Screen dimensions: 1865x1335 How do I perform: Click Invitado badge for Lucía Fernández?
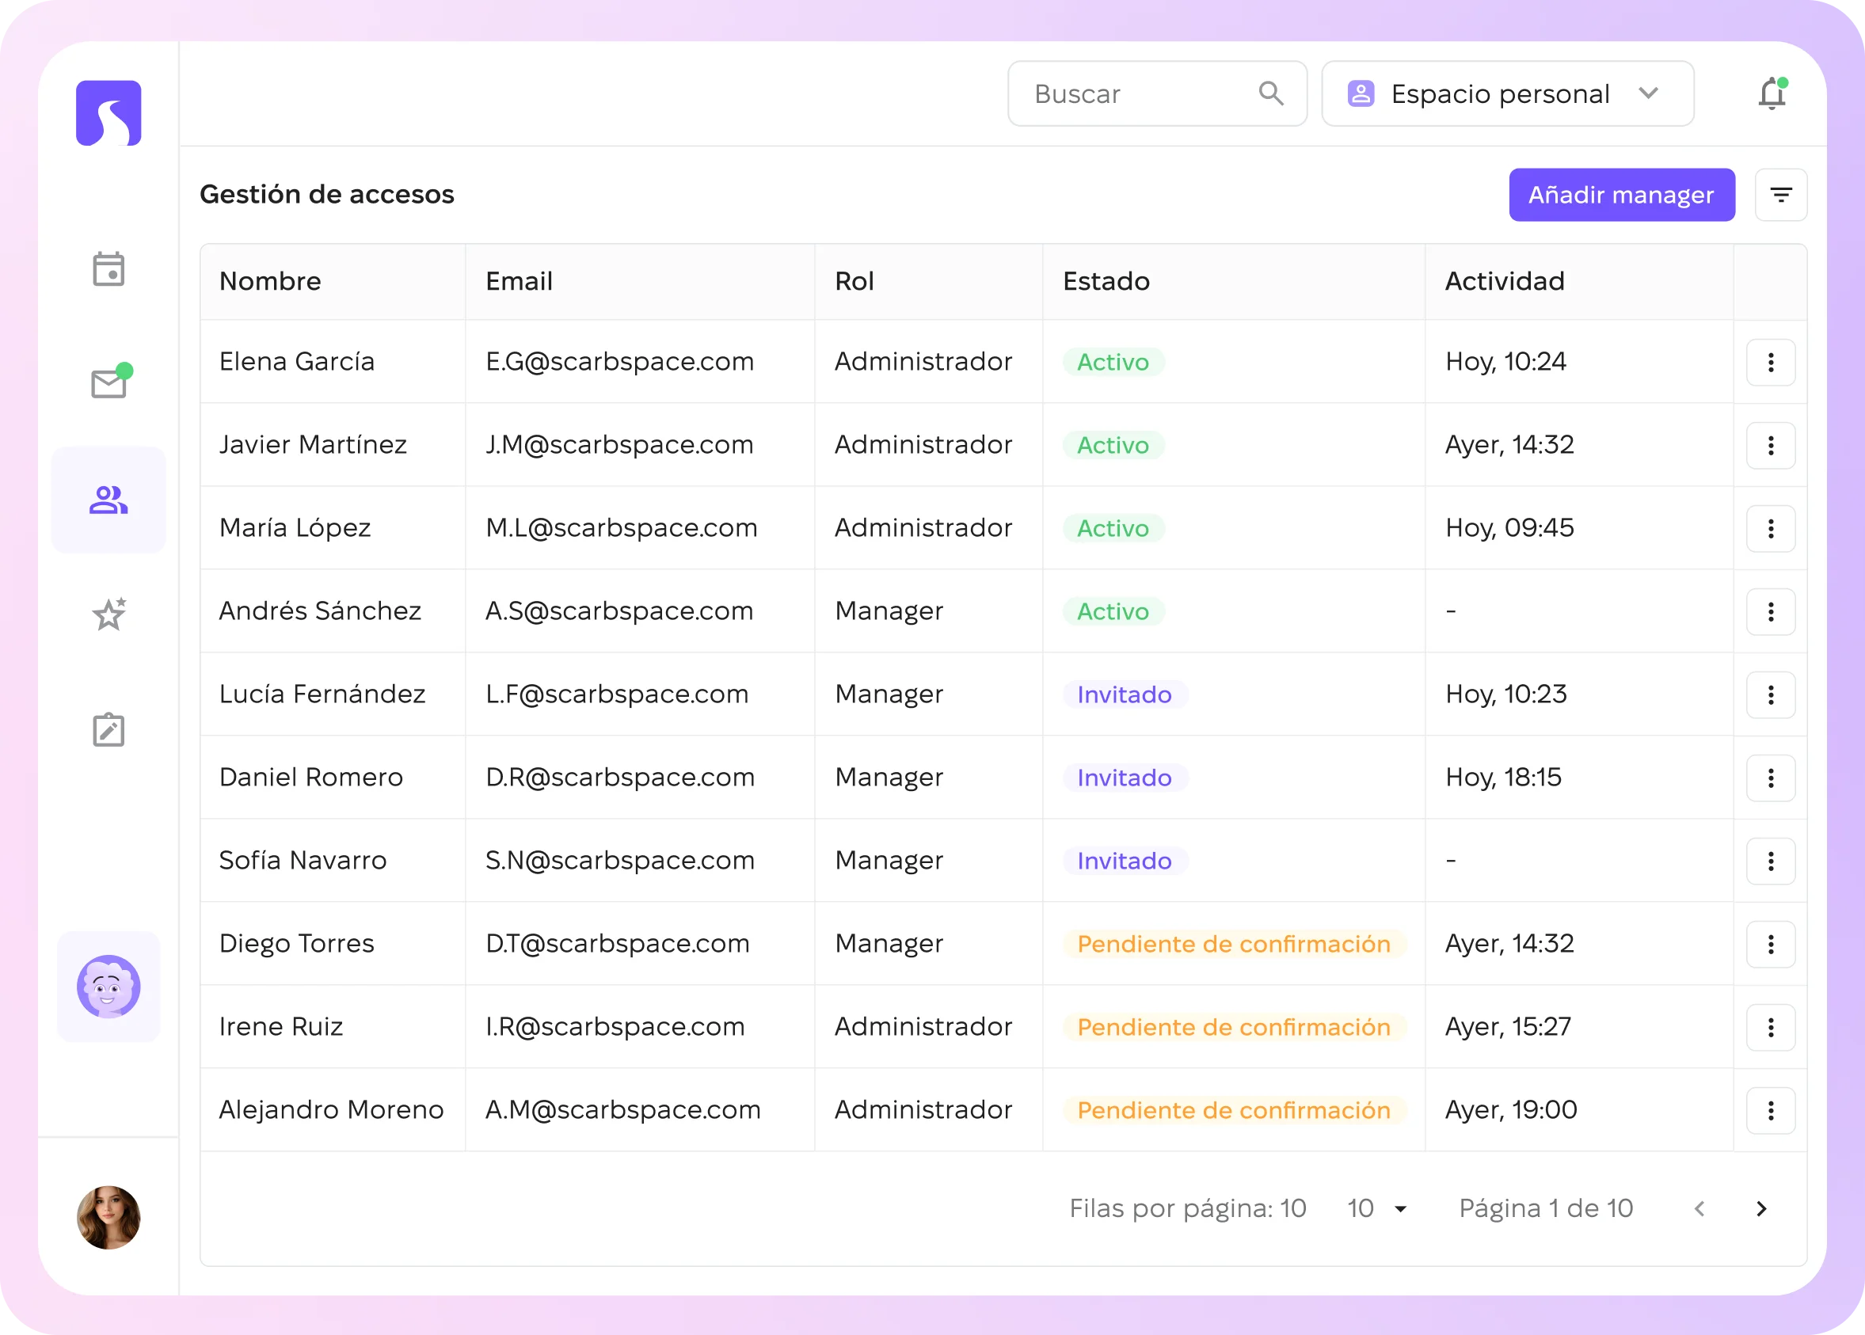coord(1125,694)
